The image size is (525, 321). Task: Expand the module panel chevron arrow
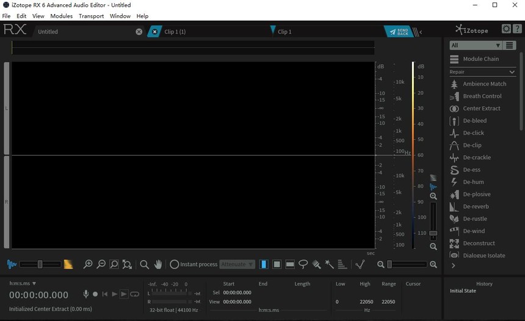[454, 265]
